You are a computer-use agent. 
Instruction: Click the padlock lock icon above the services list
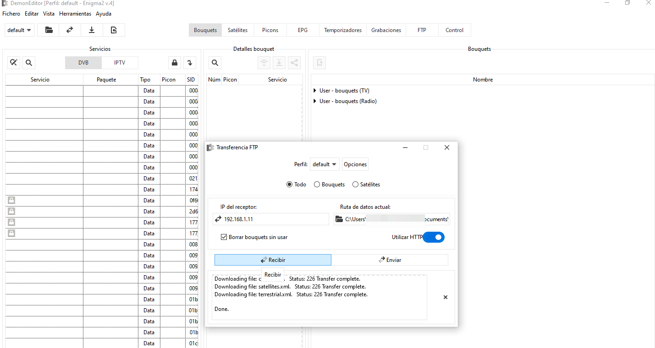click(174, 63)
